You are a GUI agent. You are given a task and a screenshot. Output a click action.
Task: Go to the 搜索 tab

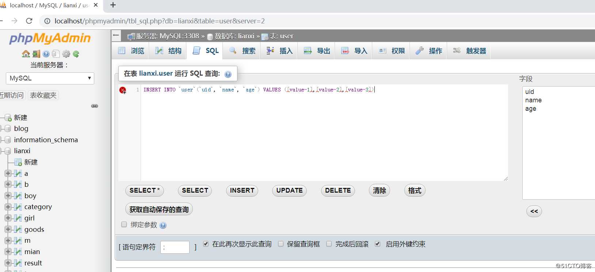(x=242, y=51)
